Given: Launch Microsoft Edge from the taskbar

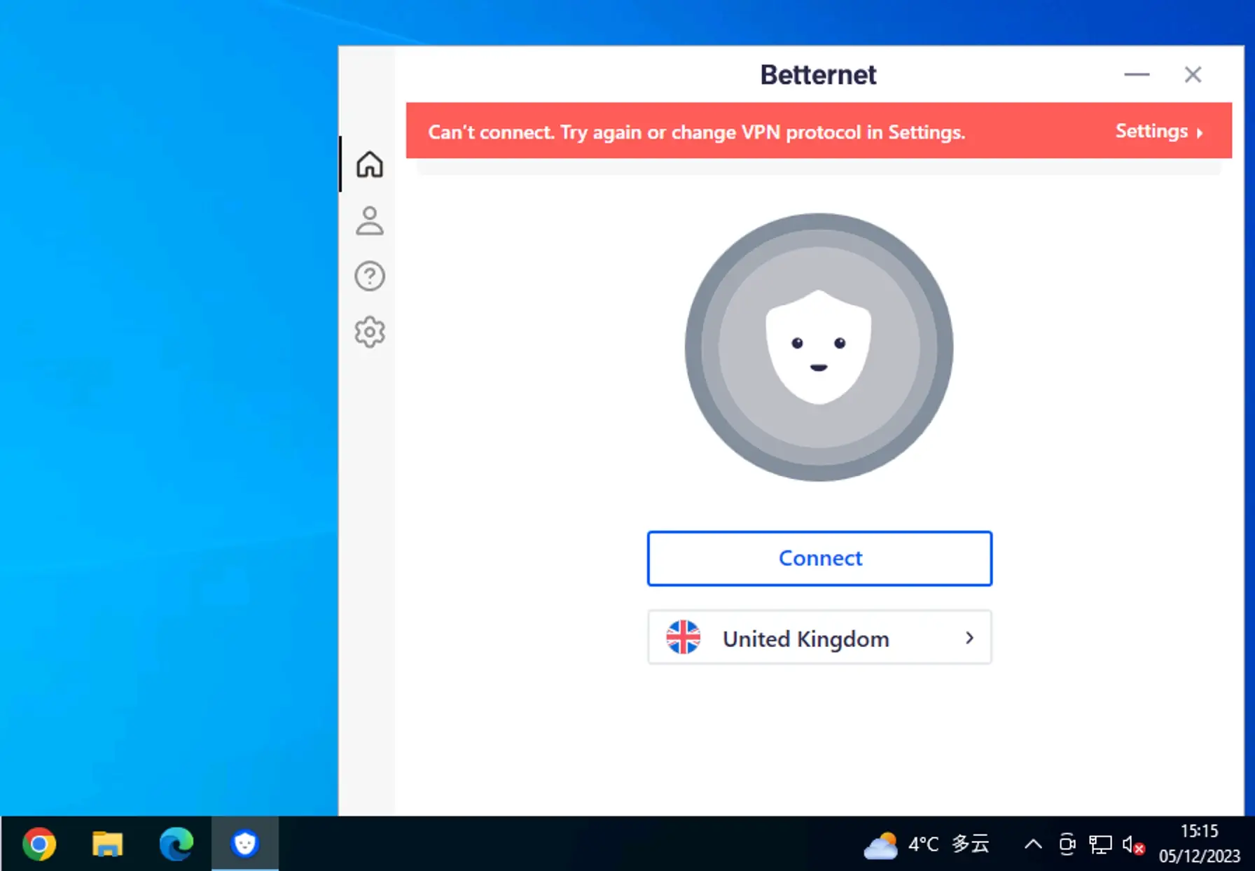Looking at the screenshot, I should (x=176, y=844).
